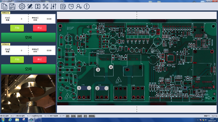Image resolution: width=218 pixels, height=122 pixels.
Task: Click the upper 空闲 idle status bar
Action: pyautogui.click(x=28, y=37)
